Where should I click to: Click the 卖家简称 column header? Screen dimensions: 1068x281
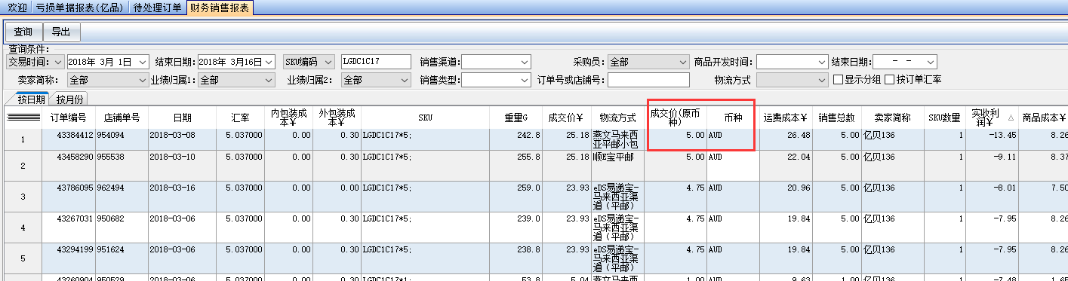click(x=893, y=118)
